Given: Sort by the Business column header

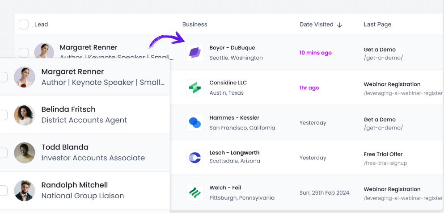Looking at the screenshot, I should pos(195,25).
